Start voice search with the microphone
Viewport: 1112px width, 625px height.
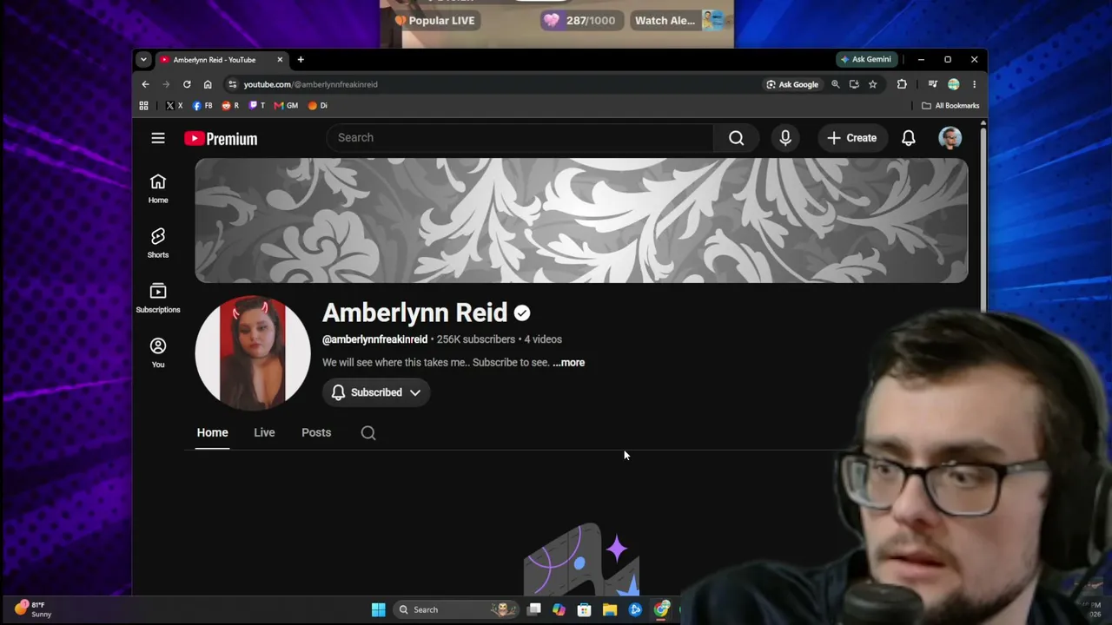(785, 138)
